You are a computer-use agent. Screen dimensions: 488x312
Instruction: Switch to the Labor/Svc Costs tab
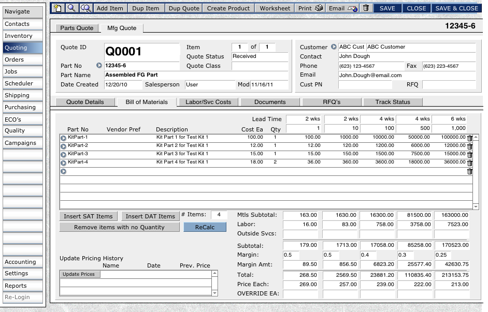click(x=208, y=102)
